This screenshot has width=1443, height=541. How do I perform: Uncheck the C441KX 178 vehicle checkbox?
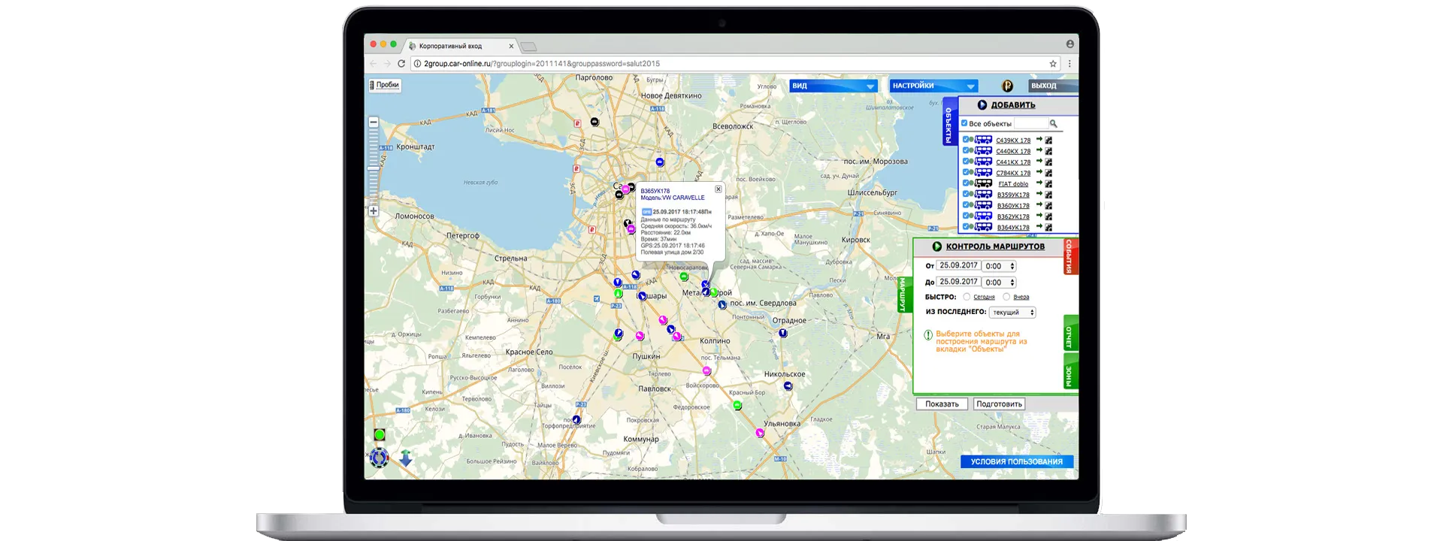(965, 162)
